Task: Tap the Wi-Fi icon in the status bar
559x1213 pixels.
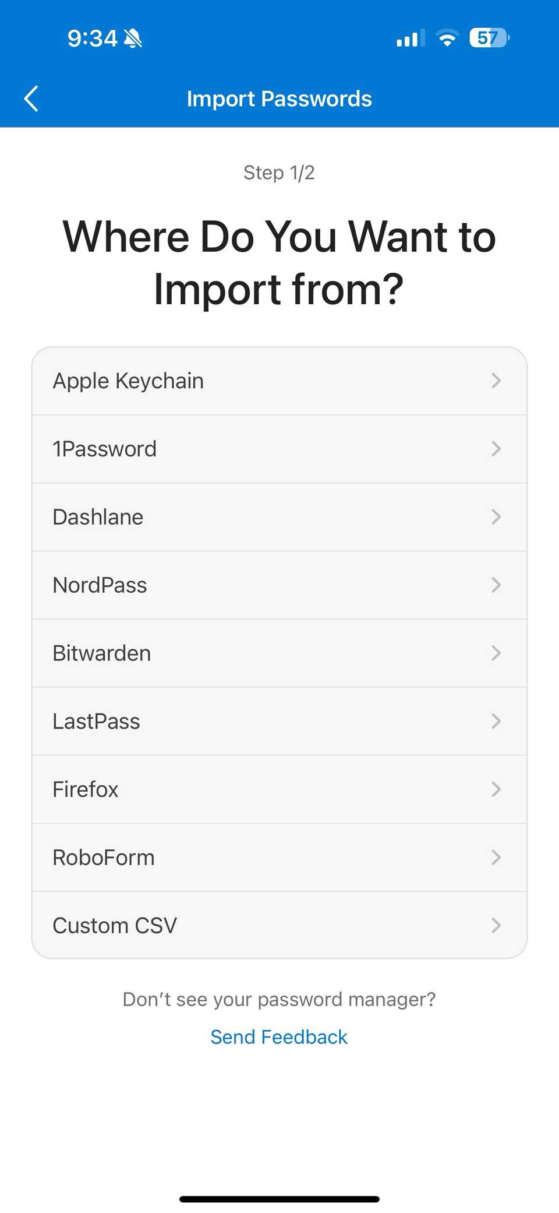Action: click(x=447, y=37)
